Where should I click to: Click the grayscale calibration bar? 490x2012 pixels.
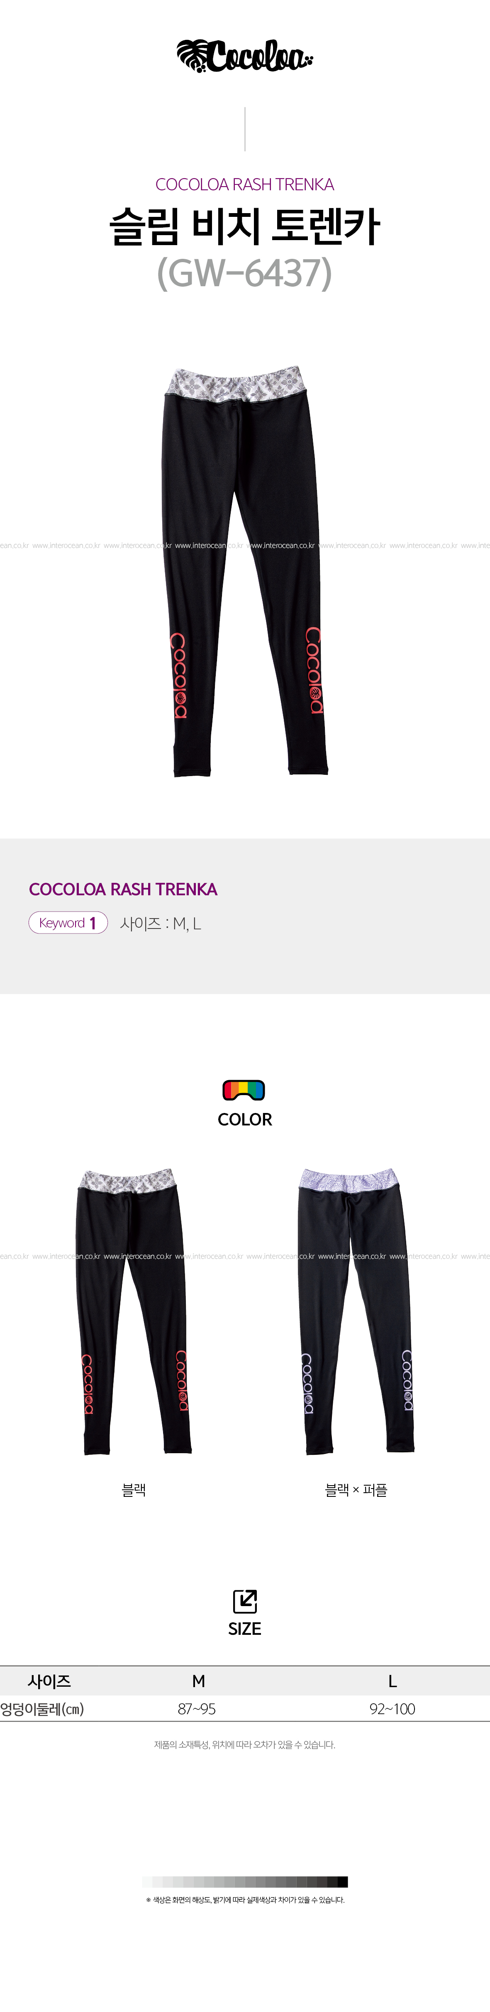pos(245,1882)
